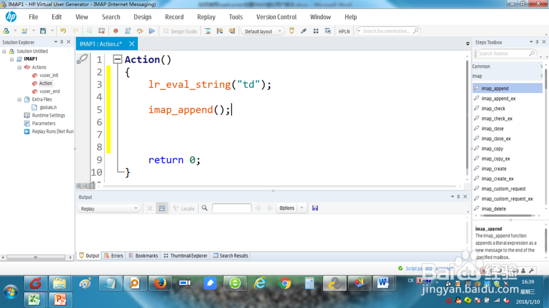Screen dimensions: 549x308
Task: Click the save output floppy icon
Action: pos(315,208)
